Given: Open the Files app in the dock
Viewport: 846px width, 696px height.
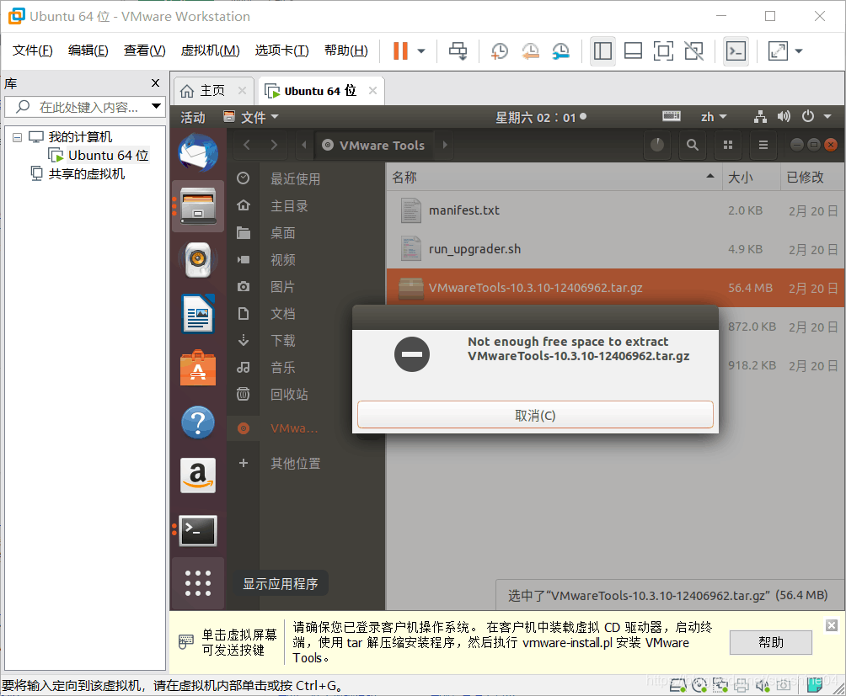Looking at the screenshot, I should [x=198, y=206].
